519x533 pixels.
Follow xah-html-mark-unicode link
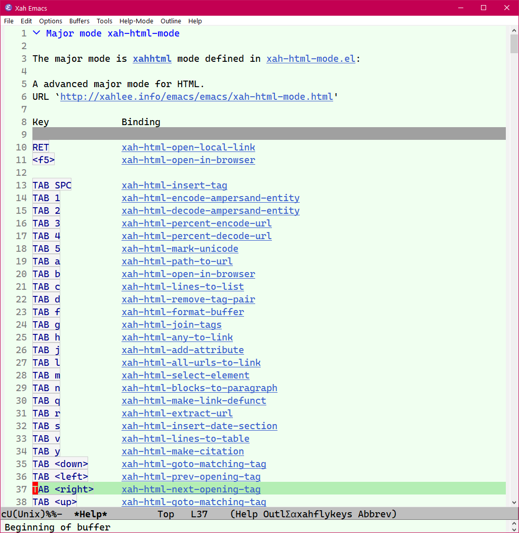[x=180, y=249]
